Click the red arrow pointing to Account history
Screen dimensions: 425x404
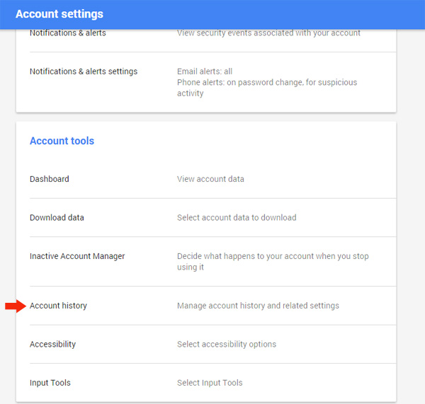pyautogui.click(x=16, y=306)
